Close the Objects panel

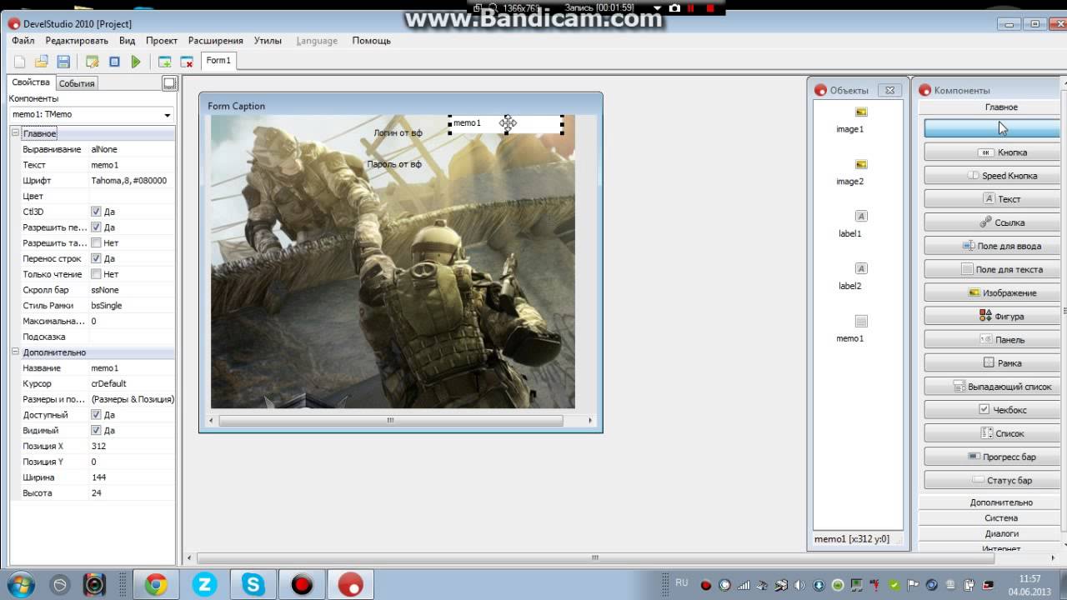889,90
